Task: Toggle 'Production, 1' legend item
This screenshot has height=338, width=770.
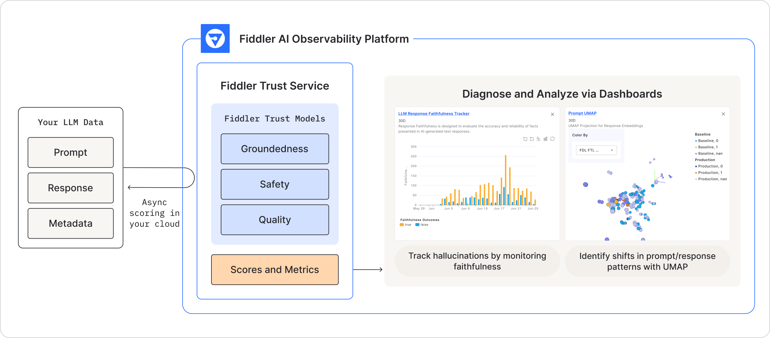Action: pyautogui.click(x=709, y=173)
